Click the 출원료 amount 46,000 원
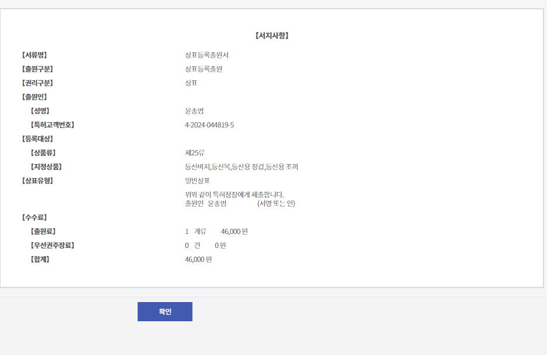The image size is (547, 355). point(234,232)
